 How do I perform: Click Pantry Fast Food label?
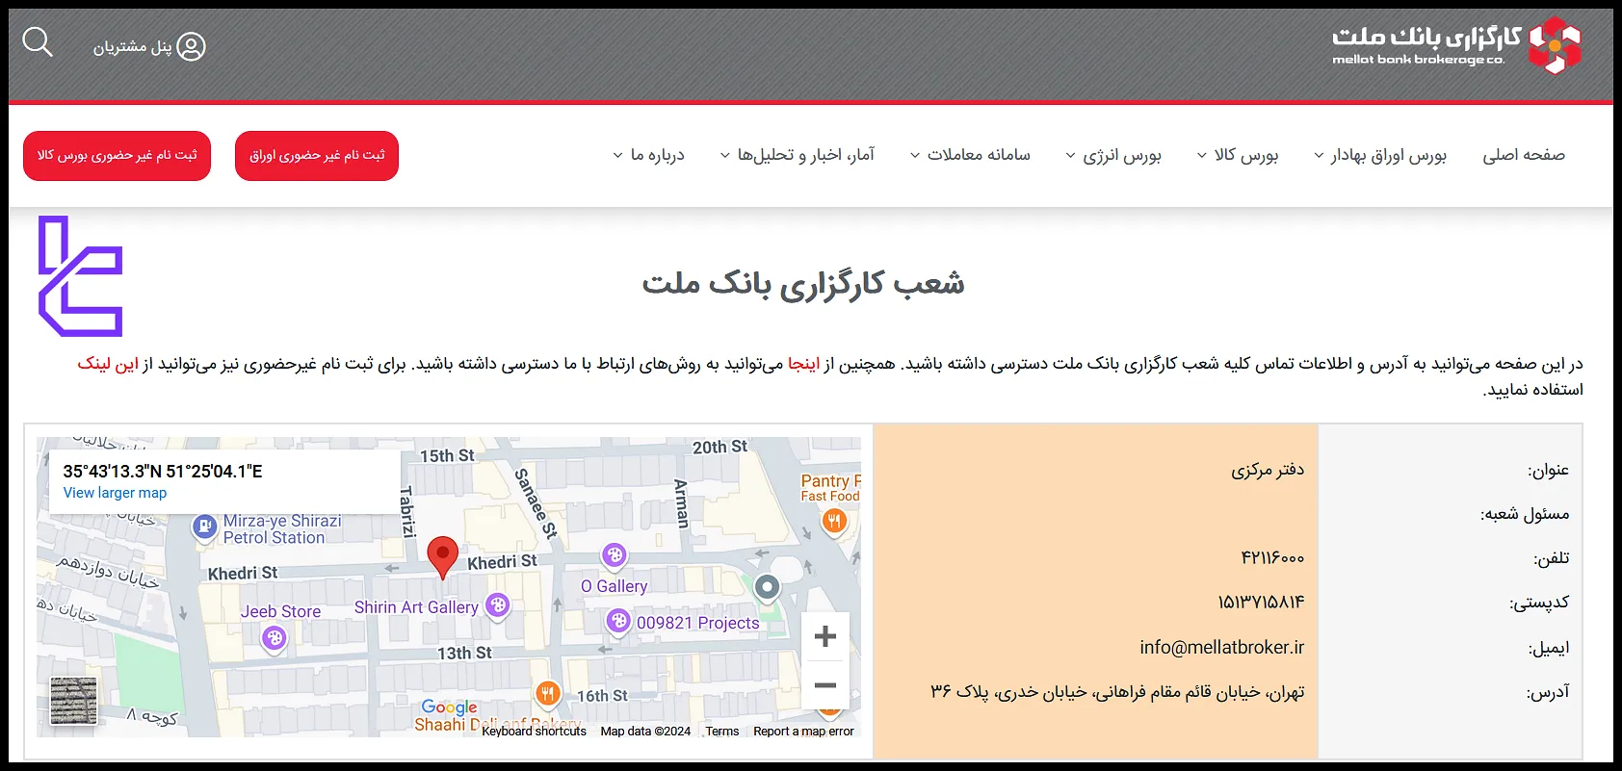(830, 488)
